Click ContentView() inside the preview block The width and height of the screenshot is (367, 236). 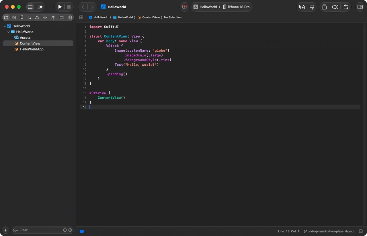coord(111,98)
